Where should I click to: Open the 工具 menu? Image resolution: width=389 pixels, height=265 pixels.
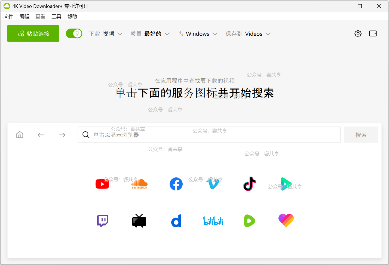coord(56,17)
